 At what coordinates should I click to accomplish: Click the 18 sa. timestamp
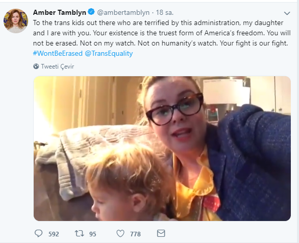pyautogui.click(x=165, y=12)
